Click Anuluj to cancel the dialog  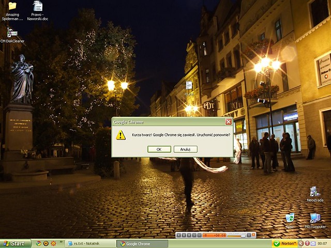tap(185, 149)
